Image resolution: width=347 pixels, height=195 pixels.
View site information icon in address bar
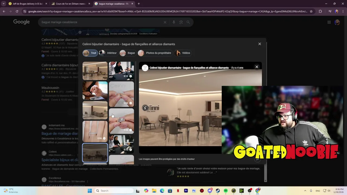point(25,11)
